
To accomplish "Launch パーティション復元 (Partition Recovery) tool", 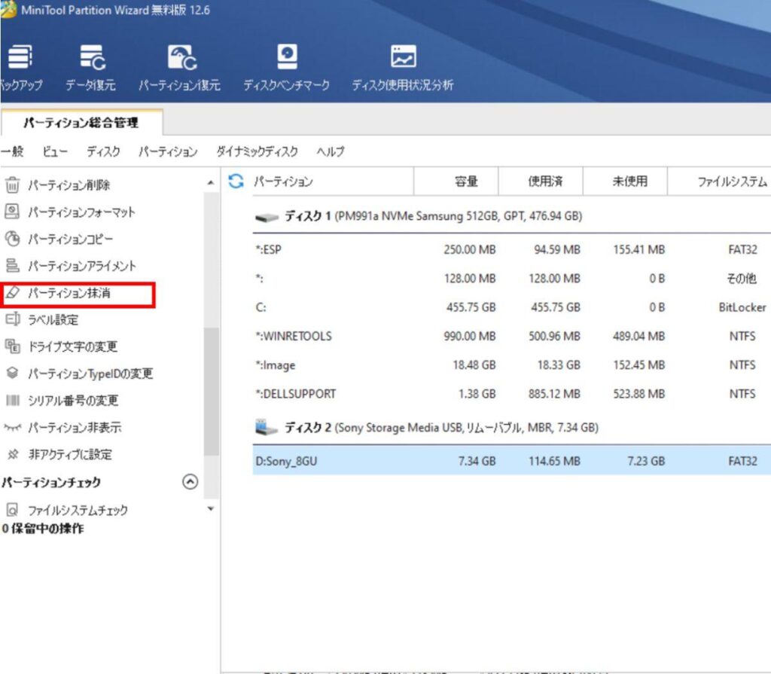I will tap(179, 68).
